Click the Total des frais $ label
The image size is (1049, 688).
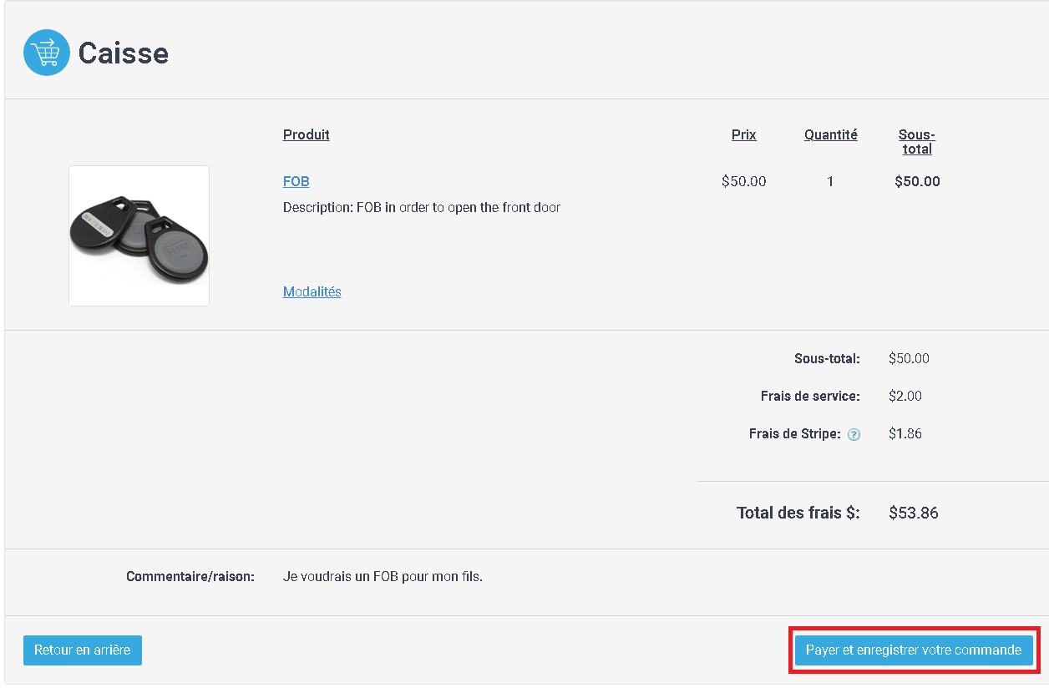798,513
